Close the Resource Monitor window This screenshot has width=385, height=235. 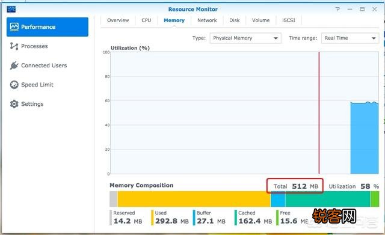point(374,10)
